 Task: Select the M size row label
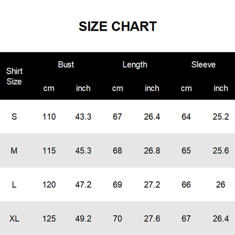pos(14,151)
